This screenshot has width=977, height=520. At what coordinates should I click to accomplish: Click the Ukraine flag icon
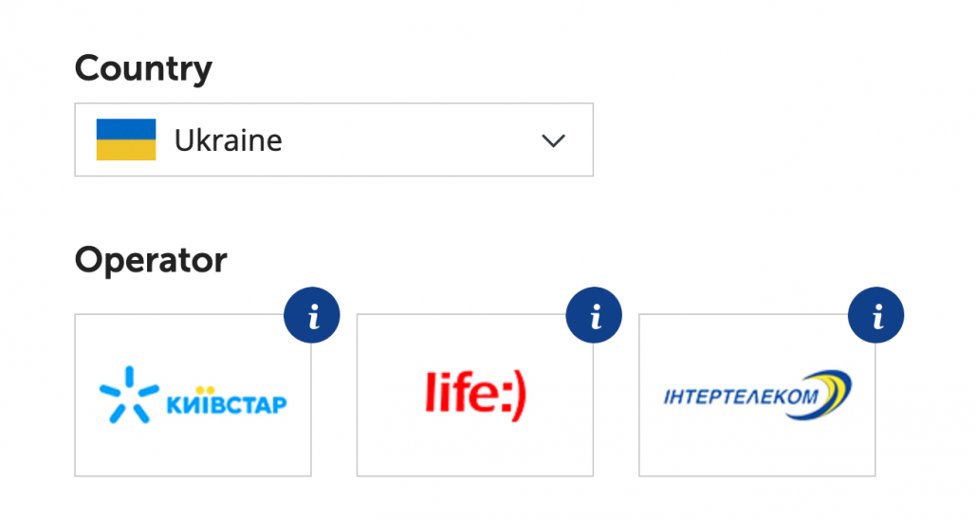click(x=126, y=139)
